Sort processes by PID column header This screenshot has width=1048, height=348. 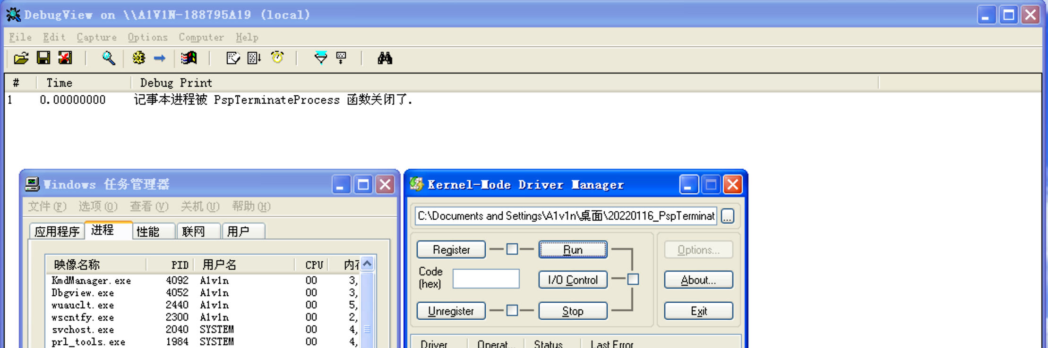(x=170, y=265)
